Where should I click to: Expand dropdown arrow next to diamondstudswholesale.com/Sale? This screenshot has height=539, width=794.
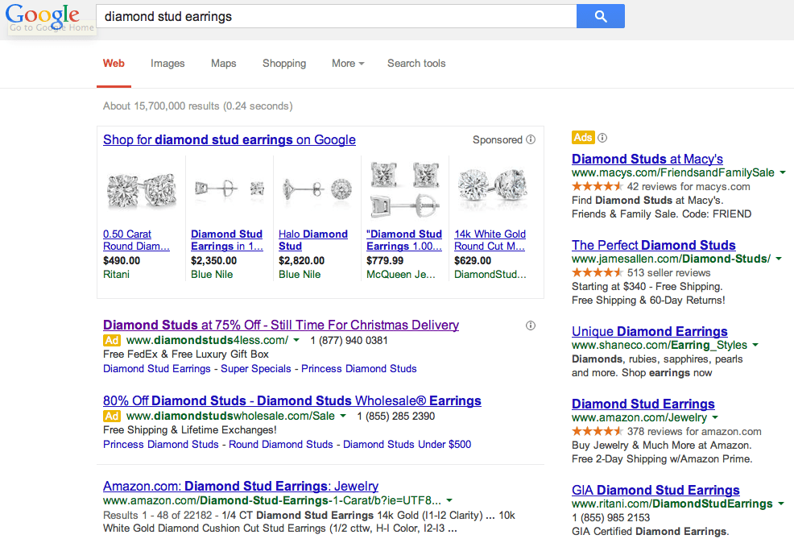tap(343, 417)
